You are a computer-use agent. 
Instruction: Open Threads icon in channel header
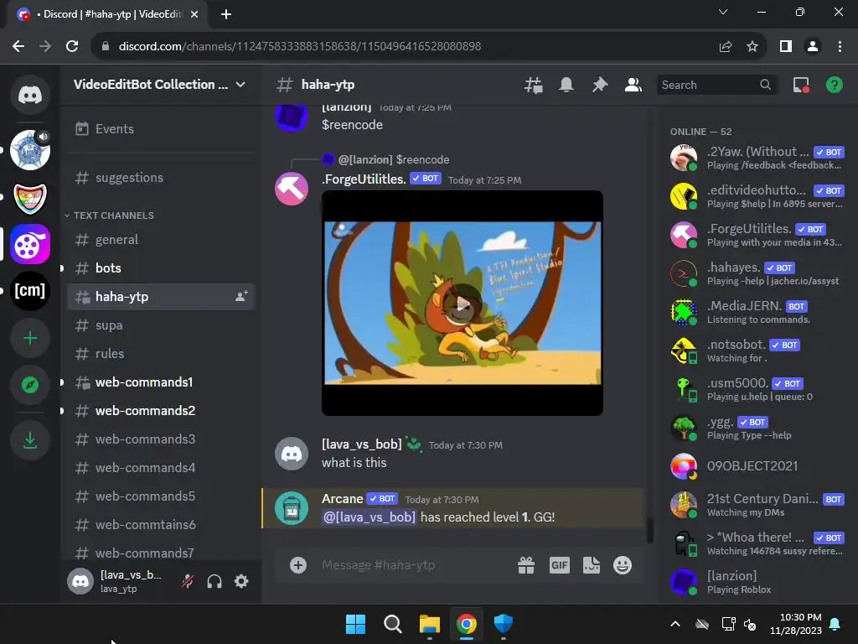[x=534, y=85]
